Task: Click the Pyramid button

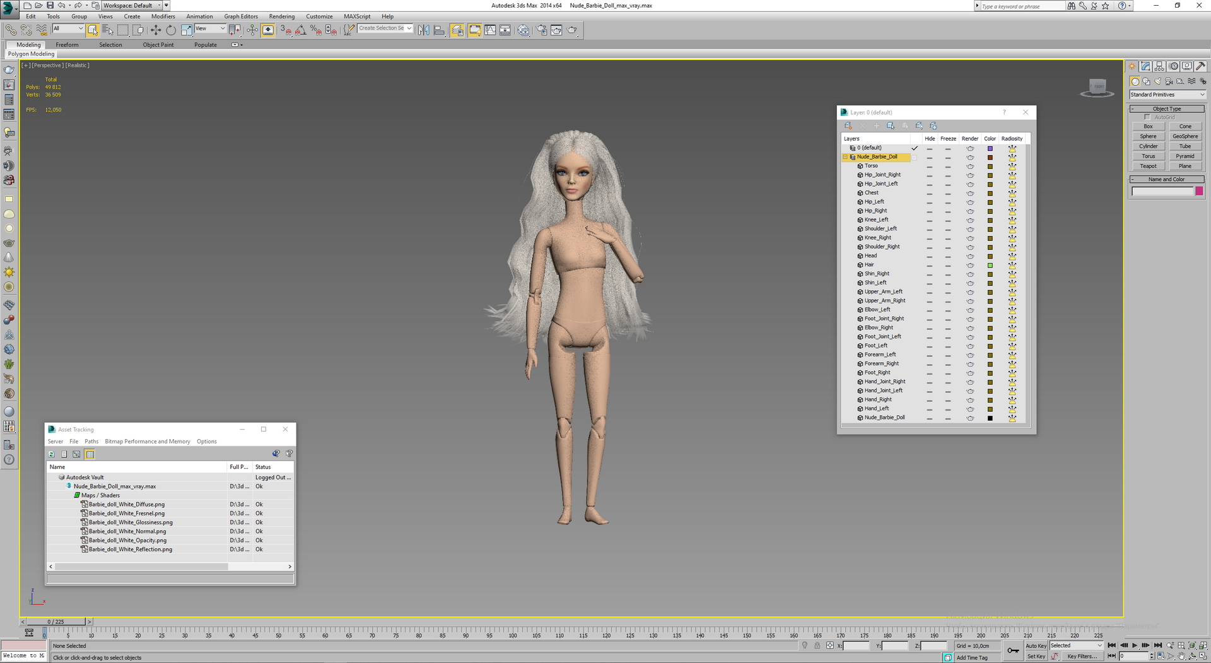Action: click(1185, 156)
